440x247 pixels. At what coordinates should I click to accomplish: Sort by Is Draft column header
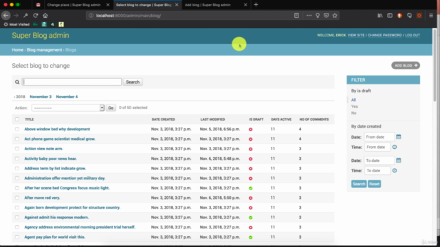click(x=256, y=119)
